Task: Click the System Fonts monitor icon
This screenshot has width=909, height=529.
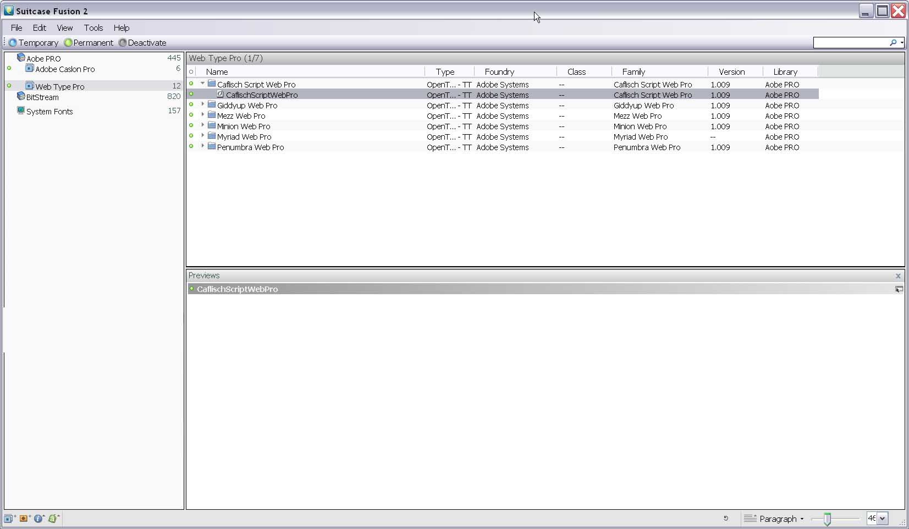Action: [21, 111]
